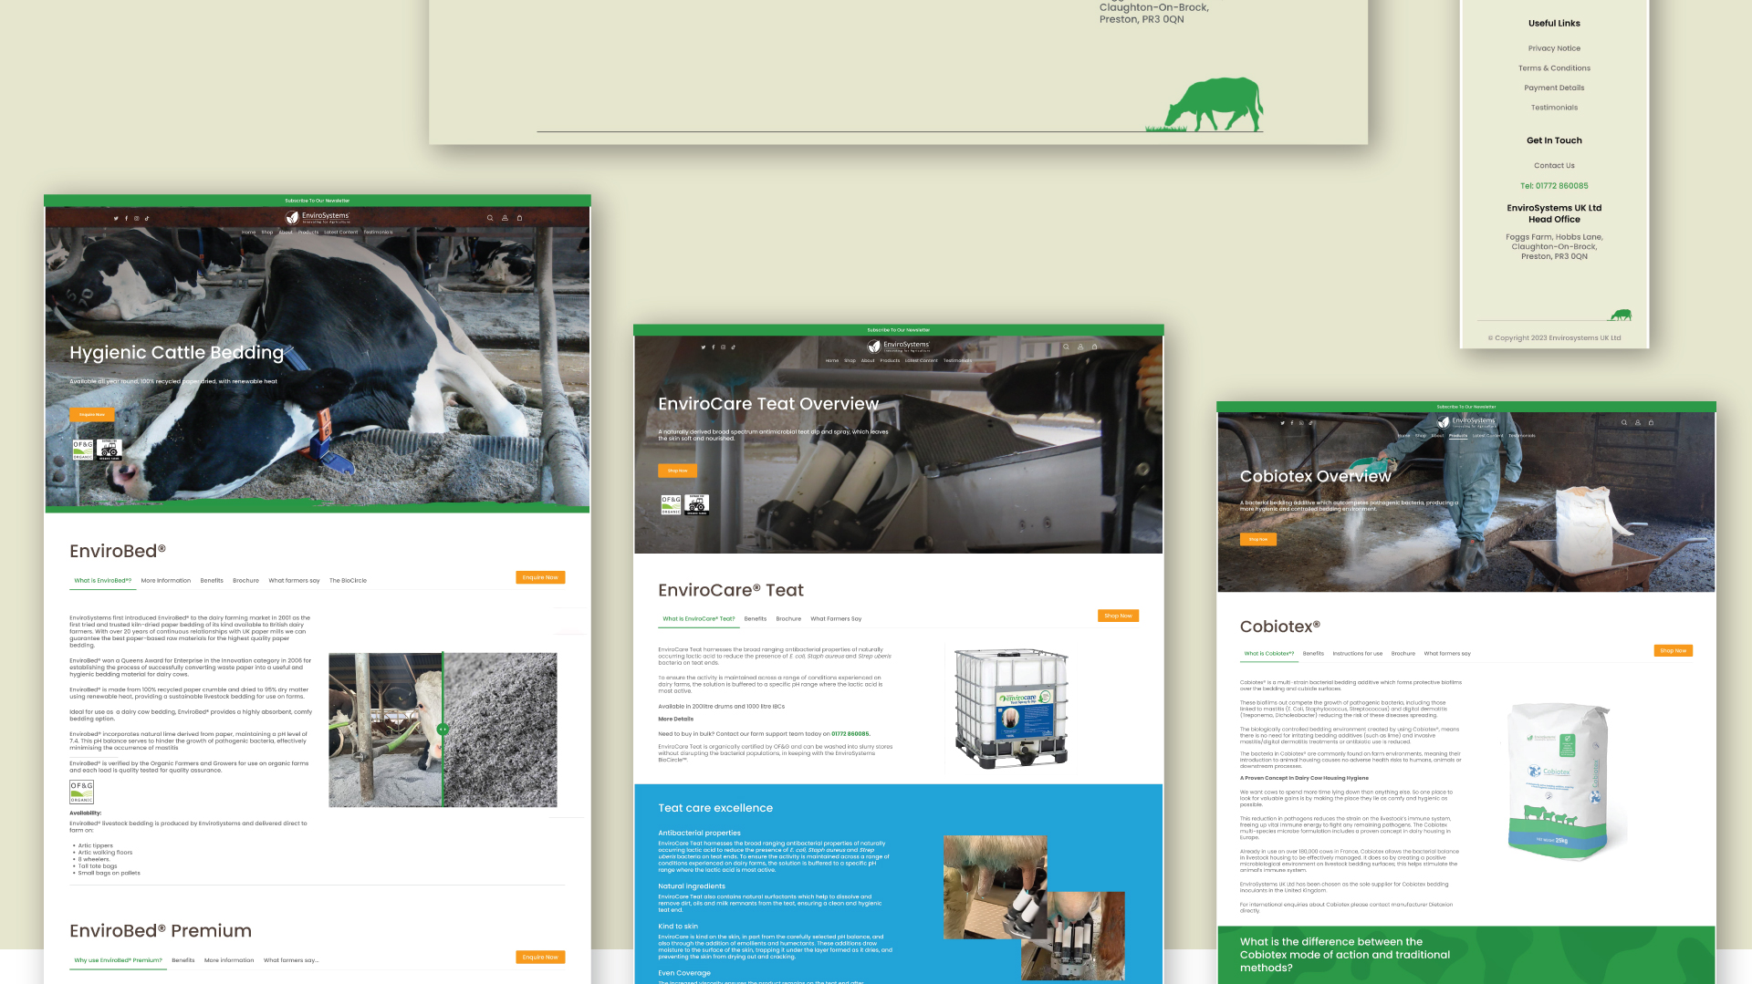Open Privacy Notice link under Useful Links
Viewport: 1752px width, 984px height.
(x=1554, y=48)
